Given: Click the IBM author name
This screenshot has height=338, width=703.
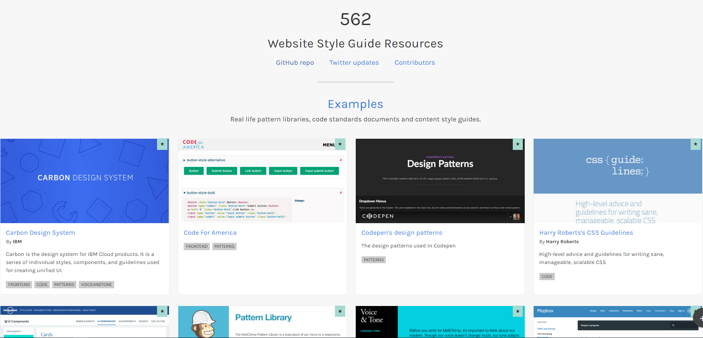Looking at the screenshot, I should (x=17, y=242).
